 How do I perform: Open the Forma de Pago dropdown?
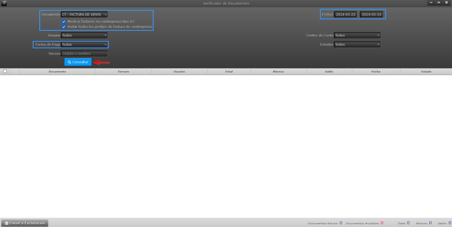pyautogui.click(x=84, y=44)
